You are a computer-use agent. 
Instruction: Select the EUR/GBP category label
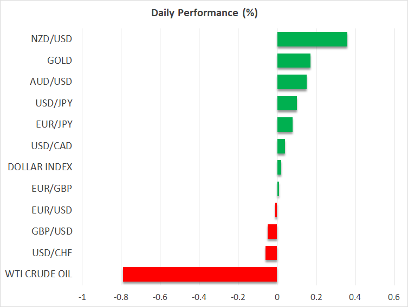[52, 189]
